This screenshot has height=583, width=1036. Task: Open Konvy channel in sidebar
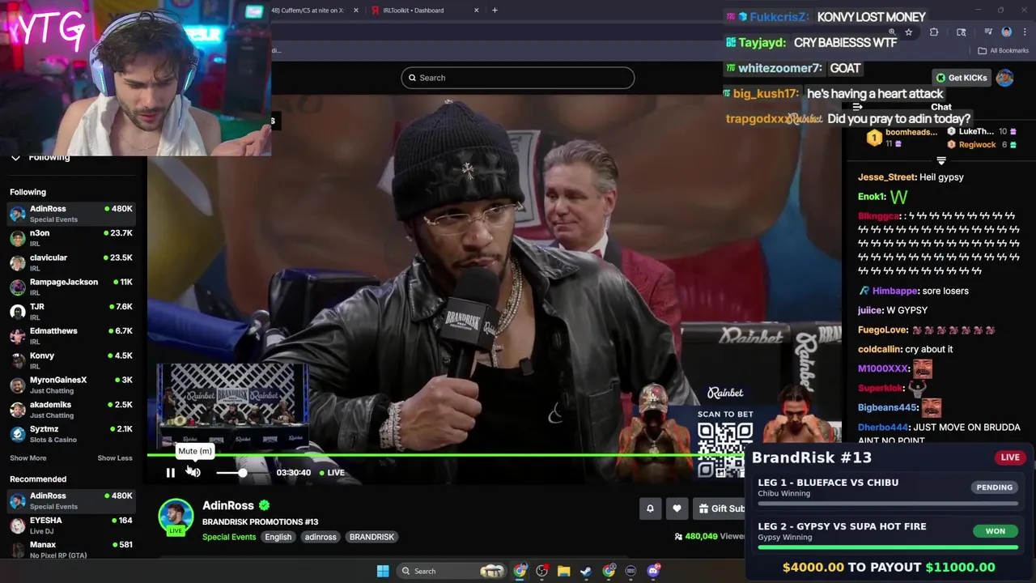click(71, 360)
